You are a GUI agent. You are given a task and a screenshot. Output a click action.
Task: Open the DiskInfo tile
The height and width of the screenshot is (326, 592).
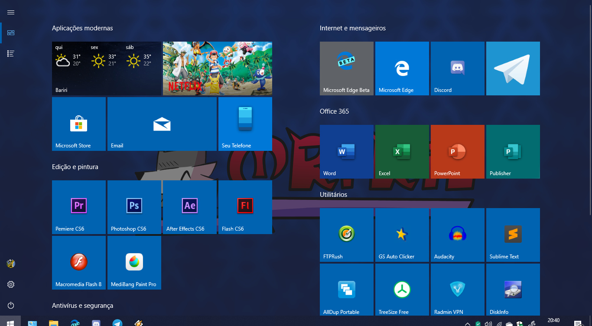513,290
